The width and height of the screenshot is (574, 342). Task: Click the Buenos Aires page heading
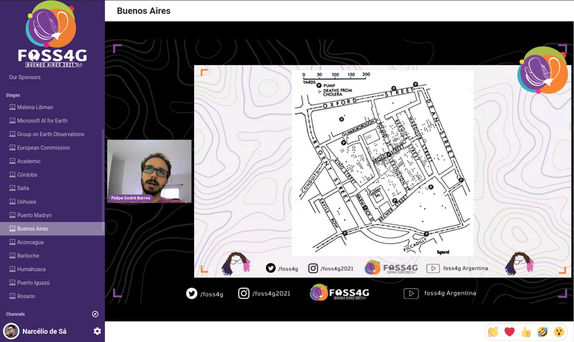coord(144,11)
